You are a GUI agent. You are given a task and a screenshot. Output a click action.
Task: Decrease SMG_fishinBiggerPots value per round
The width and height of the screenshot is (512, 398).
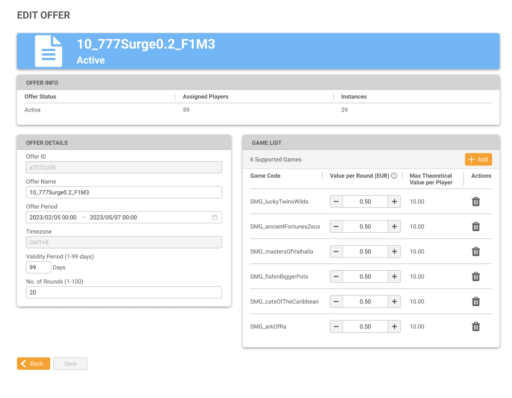336,277
